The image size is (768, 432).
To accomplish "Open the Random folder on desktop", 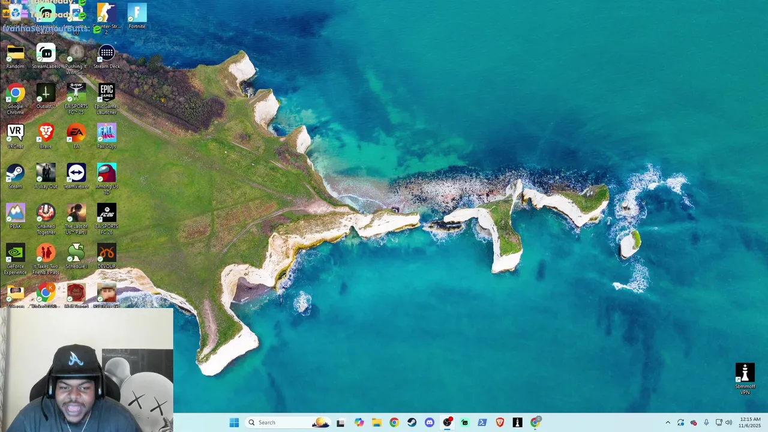I will coord(16,56).
